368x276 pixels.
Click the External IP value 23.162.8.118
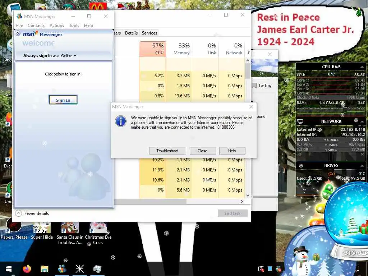[353, 129]
